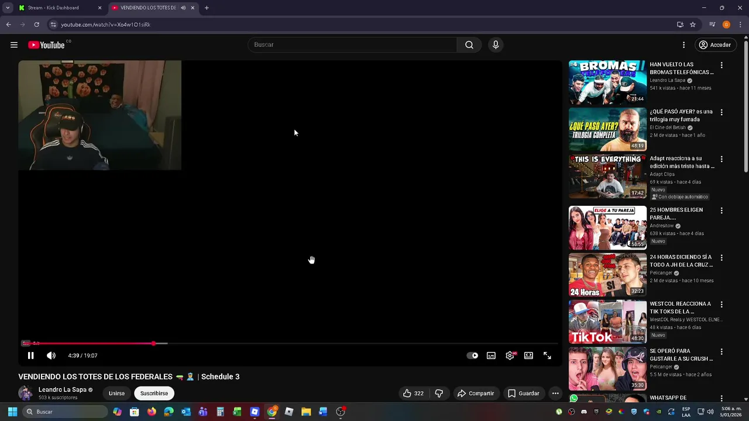
Task: Enter fullscreen video mode
Action: (547, 356)
